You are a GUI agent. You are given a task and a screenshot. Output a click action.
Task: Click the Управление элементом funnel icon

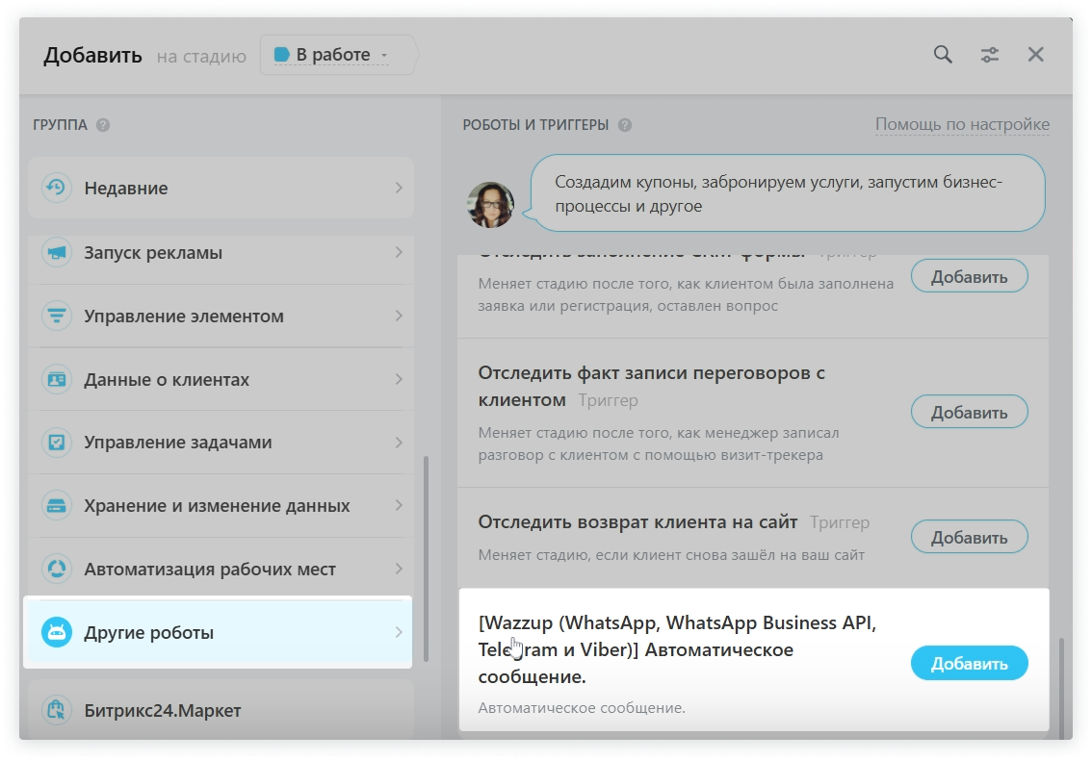click(x=57, y=316)
